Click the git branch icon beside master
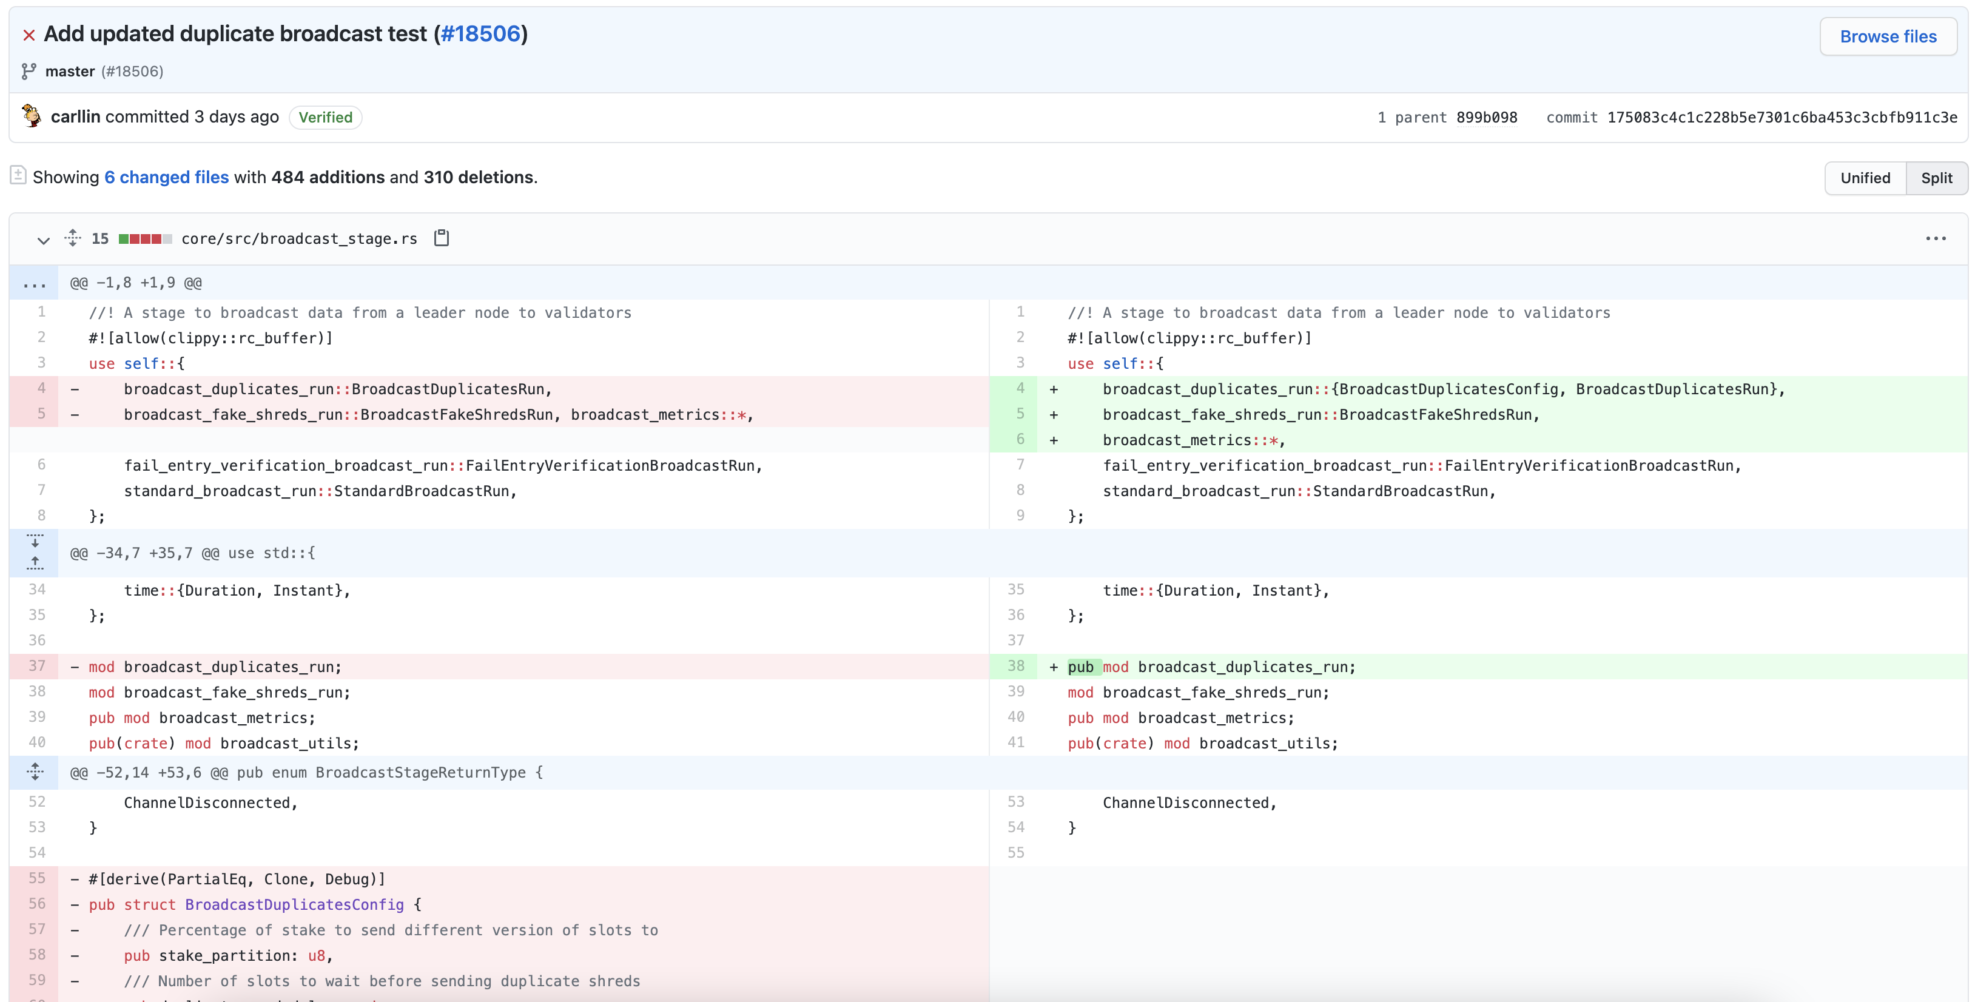1975x1002 pixels. point(29,72)
